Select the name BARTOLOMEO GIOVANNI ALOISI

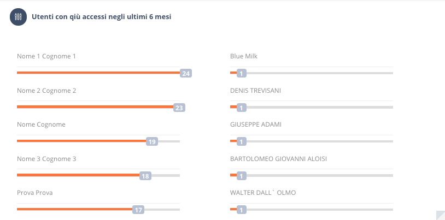pos(278,159)
